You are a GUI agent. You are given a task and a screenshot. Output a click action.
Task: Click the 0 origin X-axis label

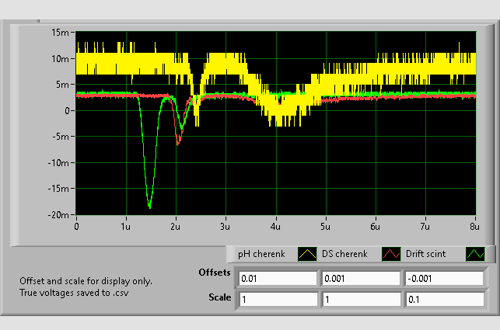[76, 226]
